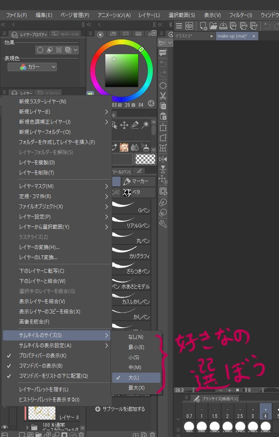Create a new canvas with the New icon
This screenshot has width=279, height=437.
pos(203,26)
